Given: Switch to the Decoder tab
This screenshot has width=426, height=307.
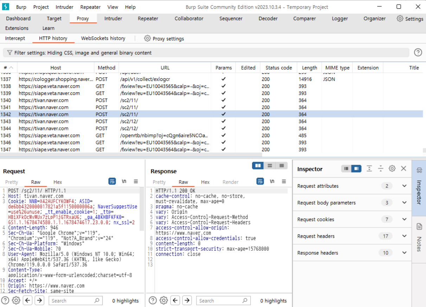Looking at the screenshot, I should (x=268, y=19).
